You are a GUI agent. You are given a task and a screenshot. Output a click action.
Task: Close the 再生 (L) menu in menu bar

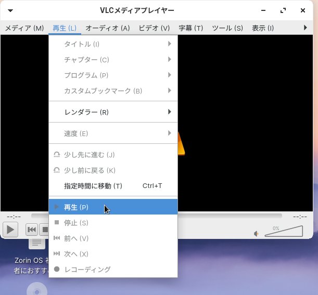click(x=65, y=28)
